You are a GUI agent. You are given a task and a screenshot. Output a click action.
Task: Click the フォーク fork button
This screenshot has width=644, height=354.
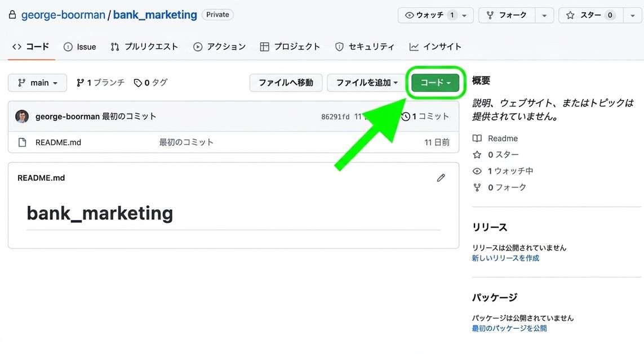click(507, 15)
